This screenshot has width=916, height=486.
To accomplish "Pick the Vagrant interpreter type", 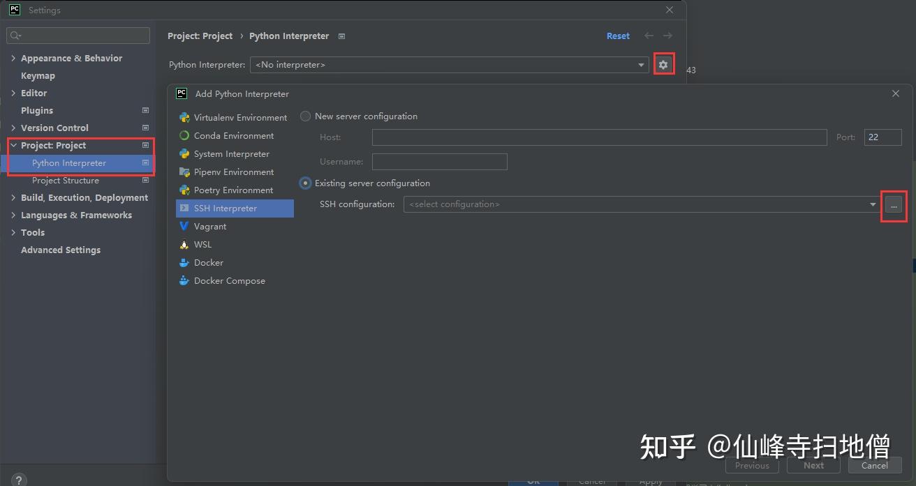I will [x=209, y=226].
